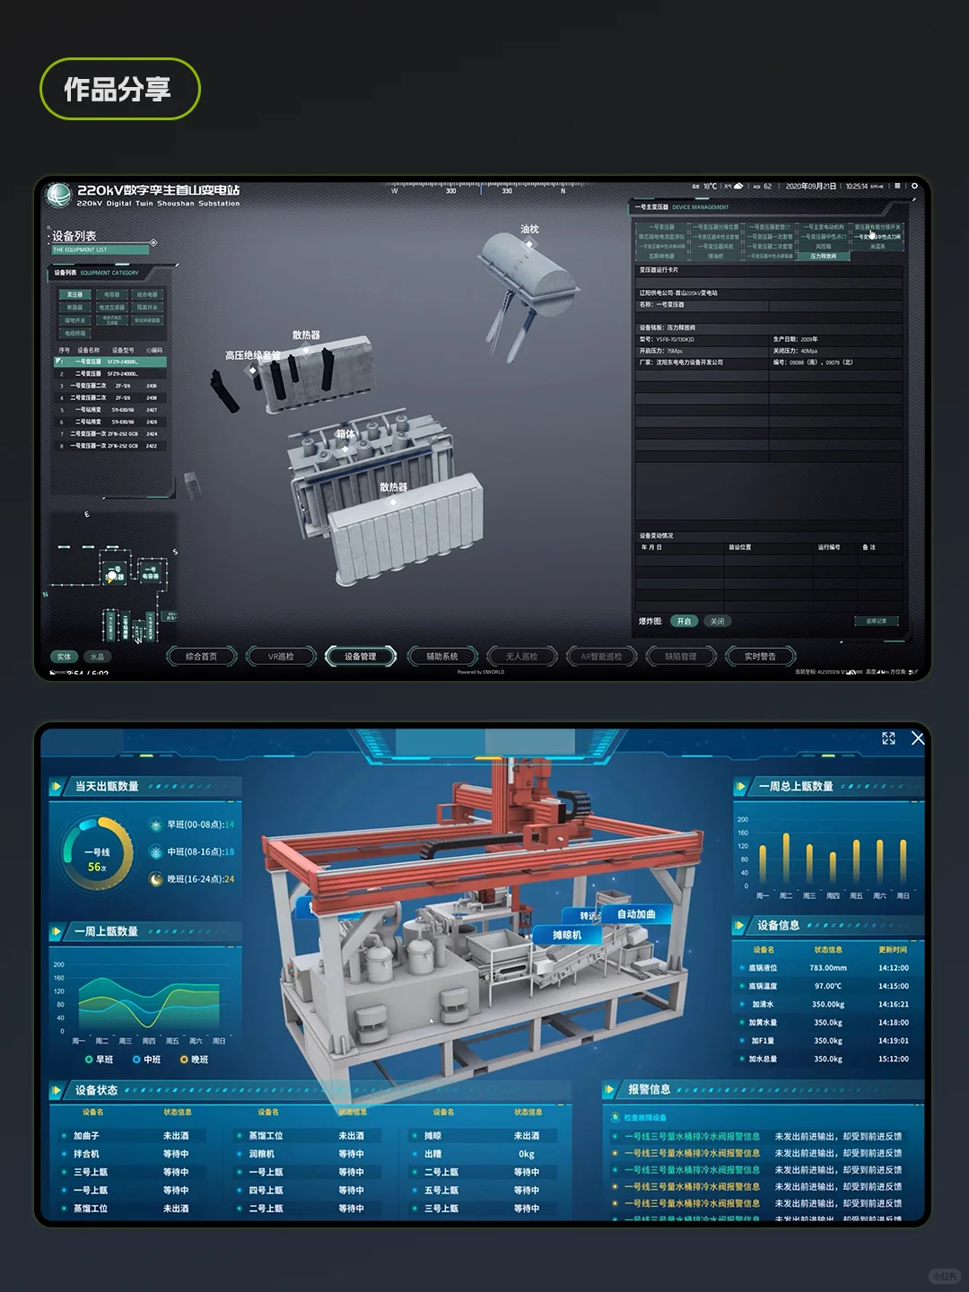Open the 无人巡检 navigation tab
This screenshot has height=1292, width=969.
521,657
